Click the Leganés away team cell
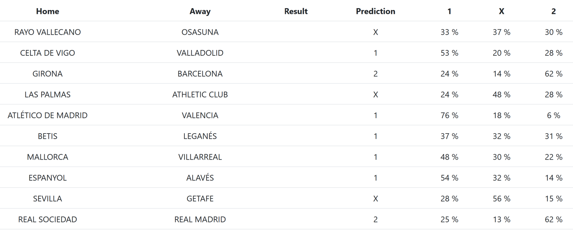Image resolution: width=573 pixels, height=231 pixels. tap(200, 136)
